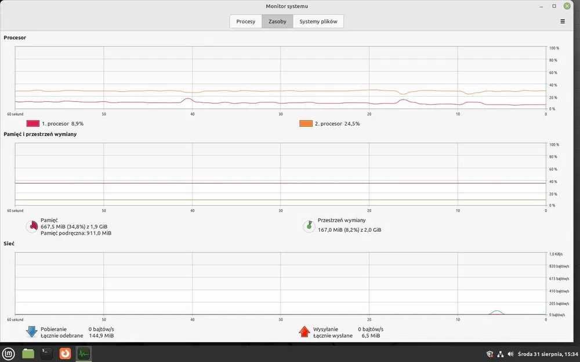Click the Procesor section heading

(15, 38)
